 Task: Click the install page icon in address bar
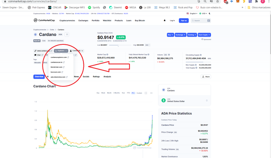pyautogui.click(x=199, y=1)
